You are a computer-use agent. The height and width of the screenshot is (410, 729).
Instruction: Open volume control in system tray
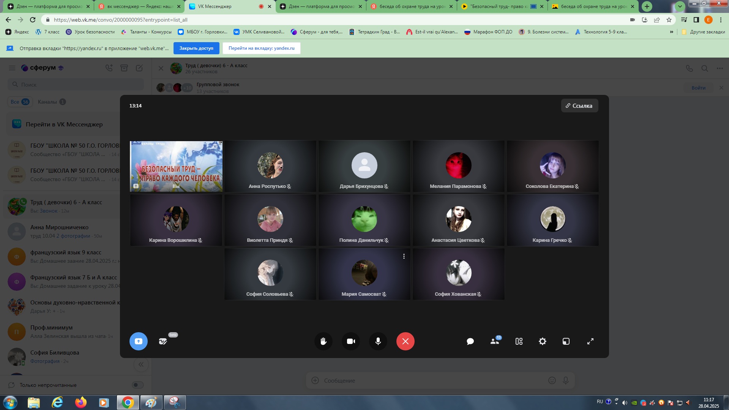[625, 402]
